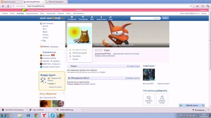
Task: Bookmark page with star icon
Action: (191, 6)
